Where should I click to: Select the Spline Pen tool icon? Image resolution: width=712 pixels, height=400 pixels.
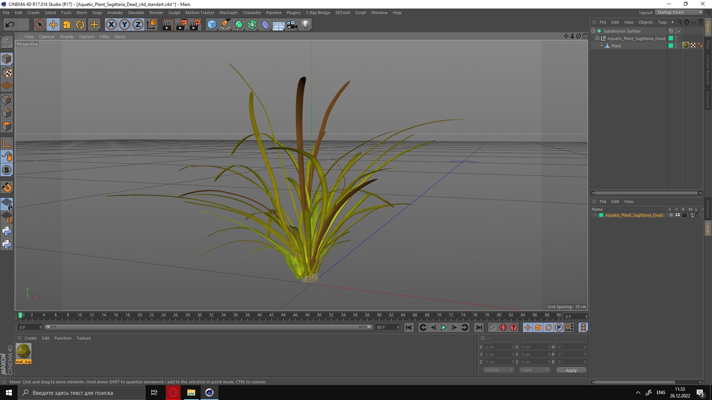coord(225,25)
